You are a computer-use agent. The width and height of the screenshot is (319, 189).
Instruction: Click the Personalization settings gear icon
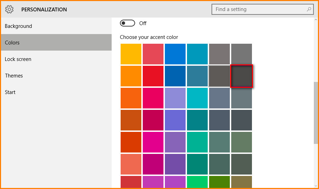click(x=9, y=9)
